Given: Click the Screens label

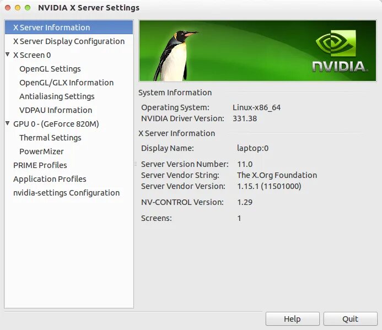Looking at the screenshot, I should pos(157,218).
